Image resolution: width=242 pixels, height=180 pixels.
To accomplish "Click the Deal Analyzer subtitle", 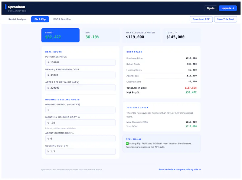I will click(17, 11).
